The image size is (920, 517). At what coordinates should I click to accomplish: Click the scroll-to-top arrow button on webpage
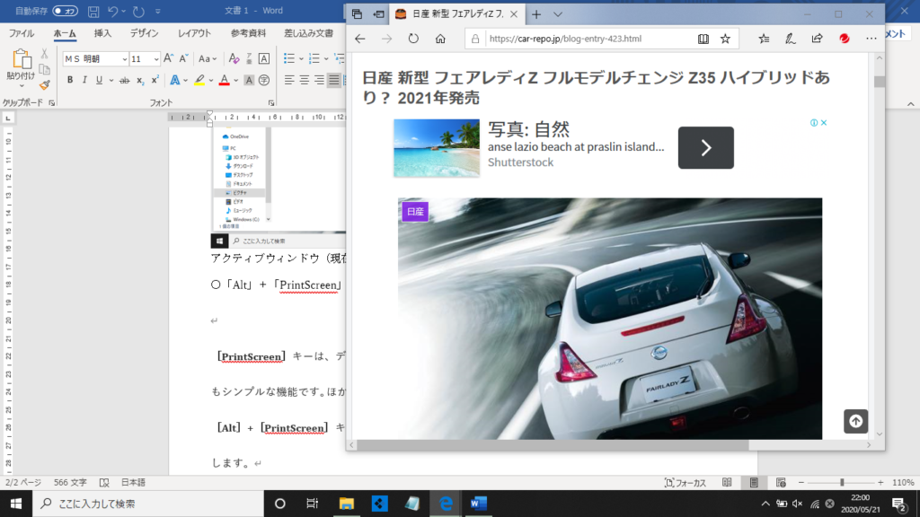(x=855, y=422)
